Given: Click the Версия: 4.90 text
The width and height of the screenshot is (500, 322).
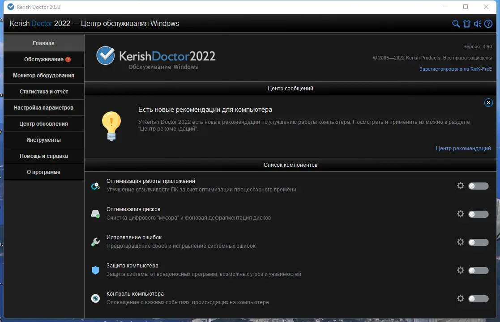Looking at the screenshot, I should tap(477, 47).
